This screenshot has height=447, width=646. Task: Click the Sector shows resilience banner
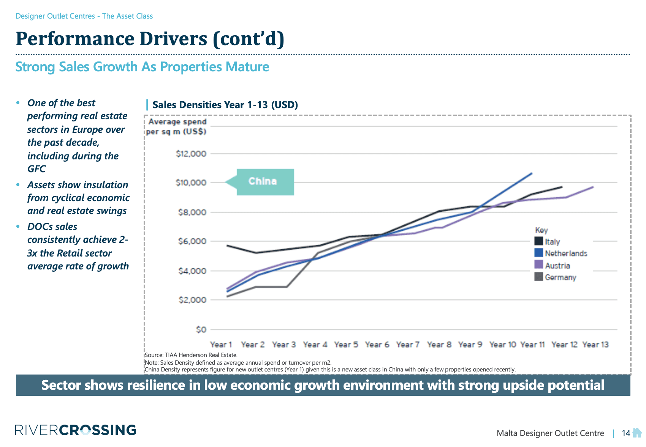323,385
